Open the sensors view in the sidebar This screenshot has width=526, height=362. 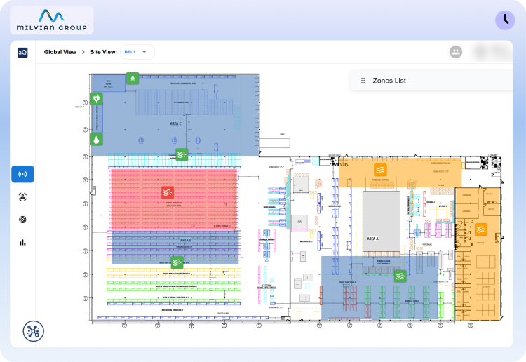tap(22, 174)
